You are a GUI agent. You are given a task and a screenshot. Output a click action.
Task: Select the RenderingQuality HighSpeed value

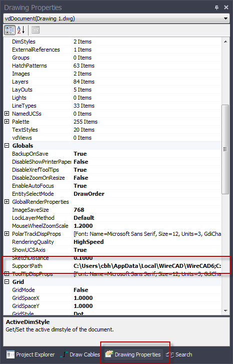coord(147,242)
